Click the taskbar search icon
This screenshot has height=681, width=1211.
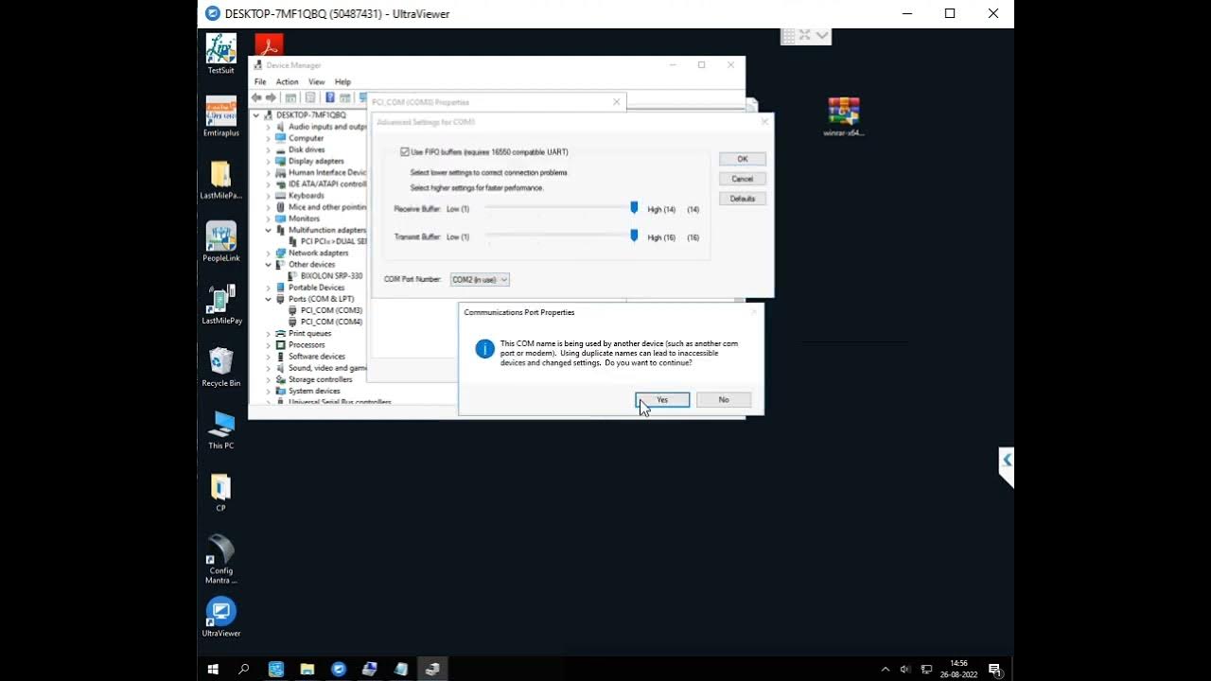click(x=244, y=669)
